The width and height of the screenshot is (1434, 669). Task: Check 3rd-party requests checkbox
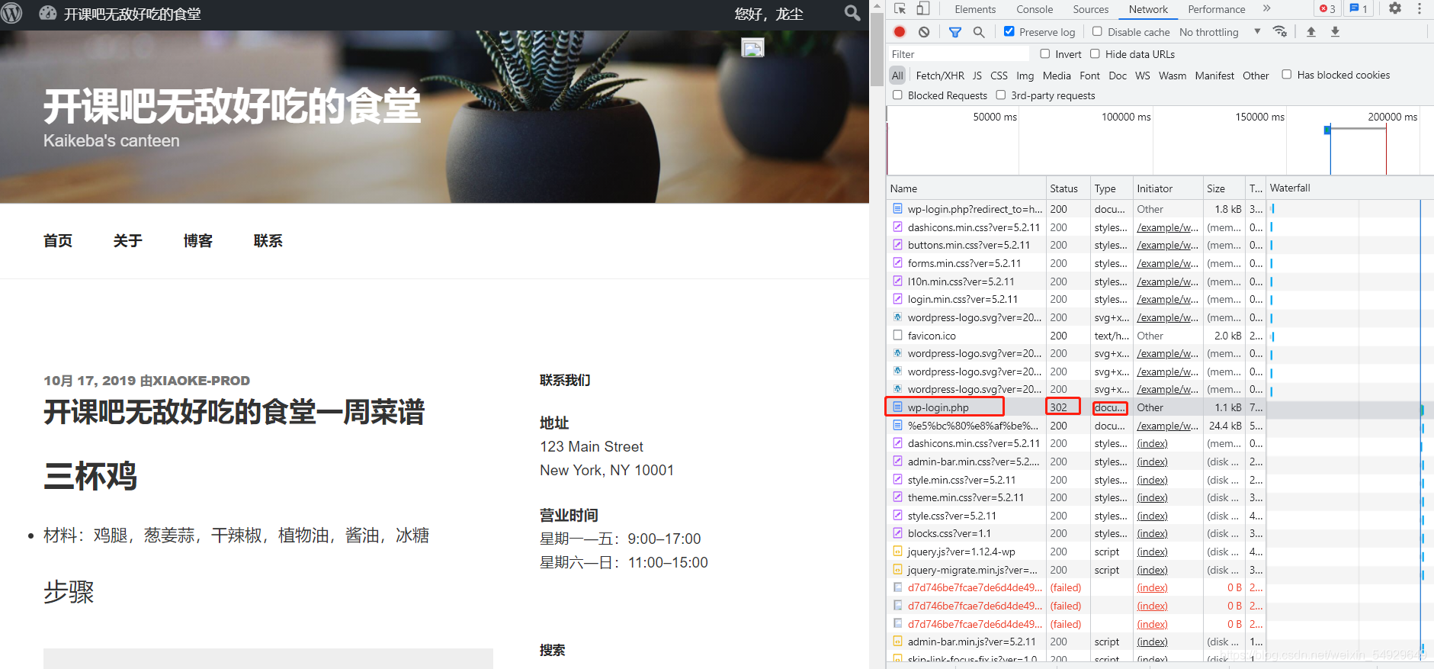pyautogui.click(x=1001, y=95)
